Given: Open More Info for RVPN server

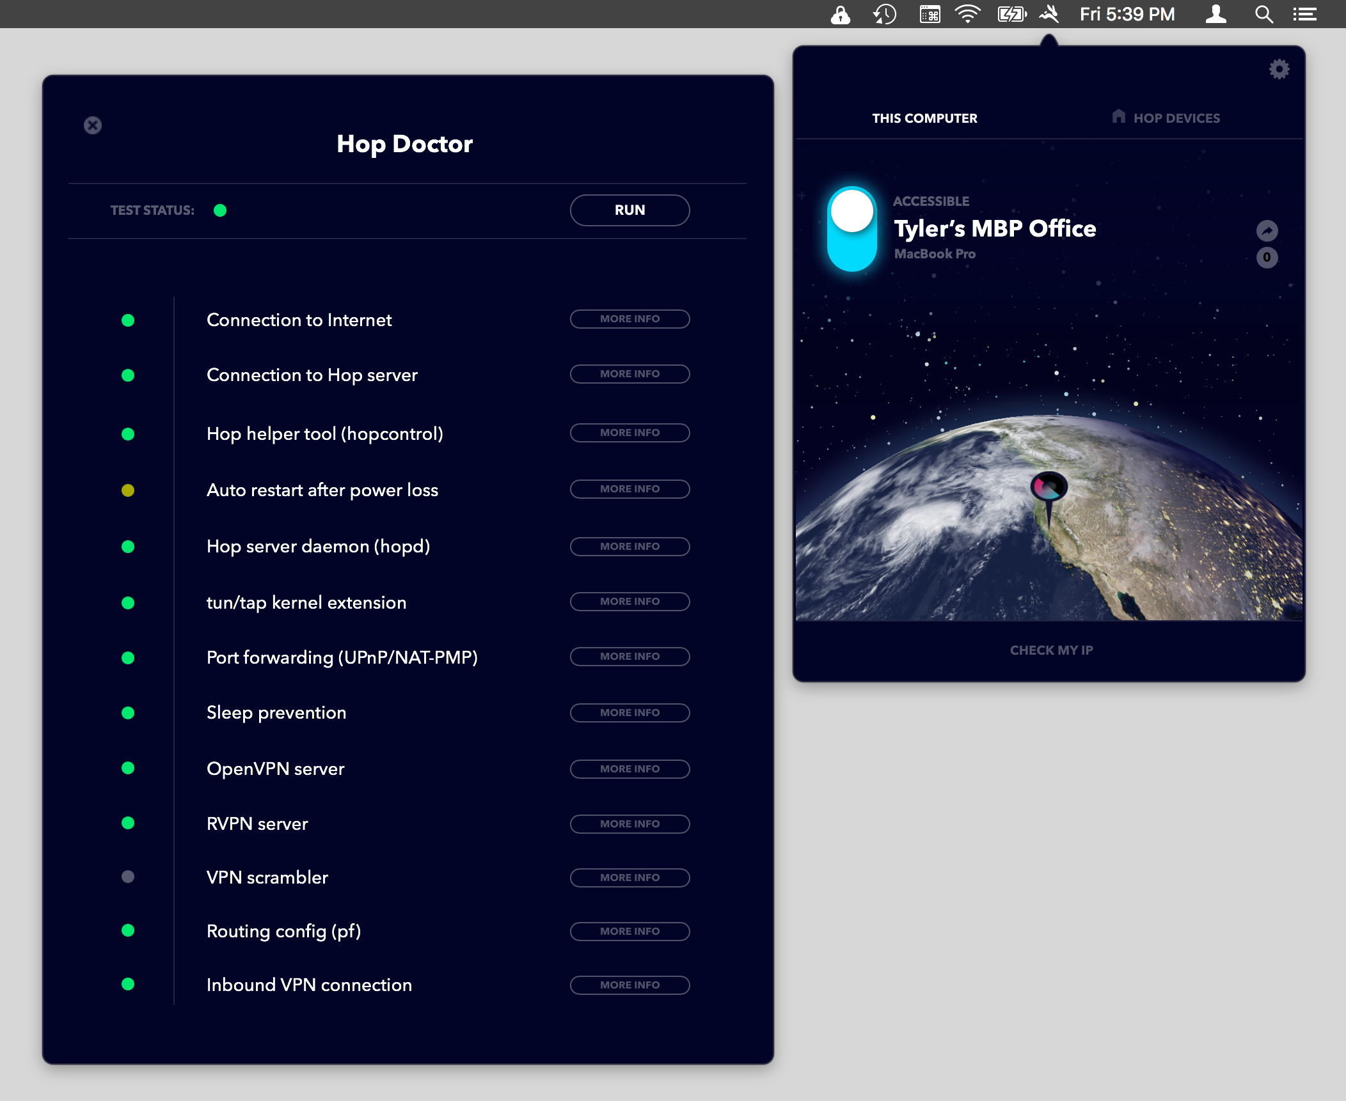Looking at the screenshot, I should pos(629,824).
